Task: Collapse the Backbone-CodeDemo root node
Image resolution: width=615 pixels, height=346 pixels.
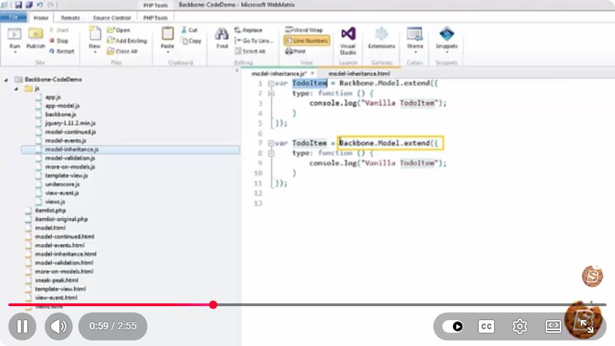Action: pyautogui.click(x=6, y=80)
